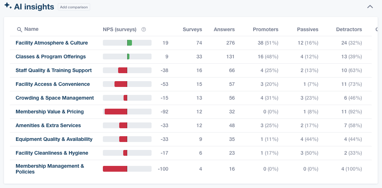Click the AI insights sparkle icon
This screenshot has width=382, height=188.
(8, 6)
